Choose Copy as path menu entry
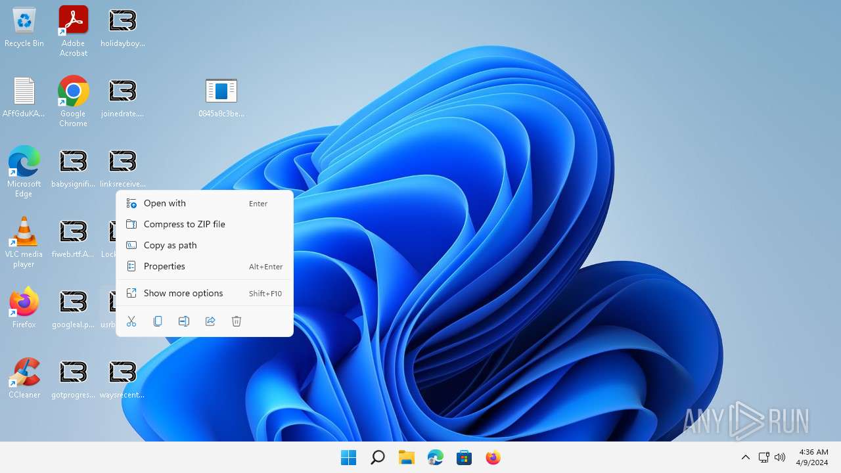Viewport: 841px width, 473px height. (204, 245)
